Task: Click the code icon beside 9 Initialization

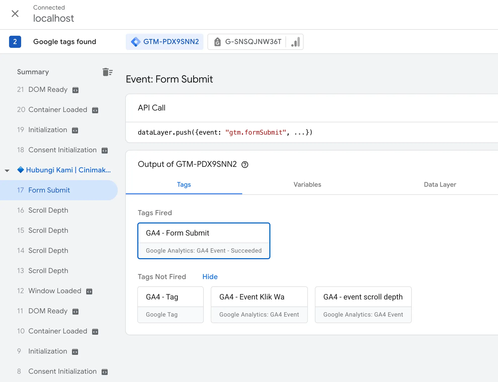Action: coord(75,352)
